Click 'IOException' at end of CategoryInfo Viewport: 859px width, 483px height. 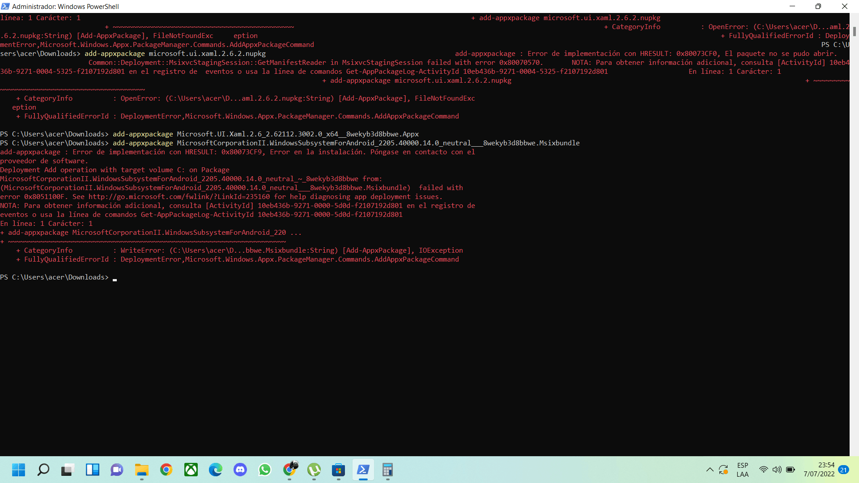click(441, 250)
